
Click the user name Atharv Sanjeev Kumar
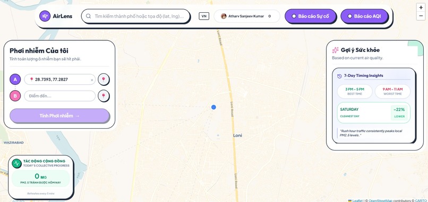[246, 16]
